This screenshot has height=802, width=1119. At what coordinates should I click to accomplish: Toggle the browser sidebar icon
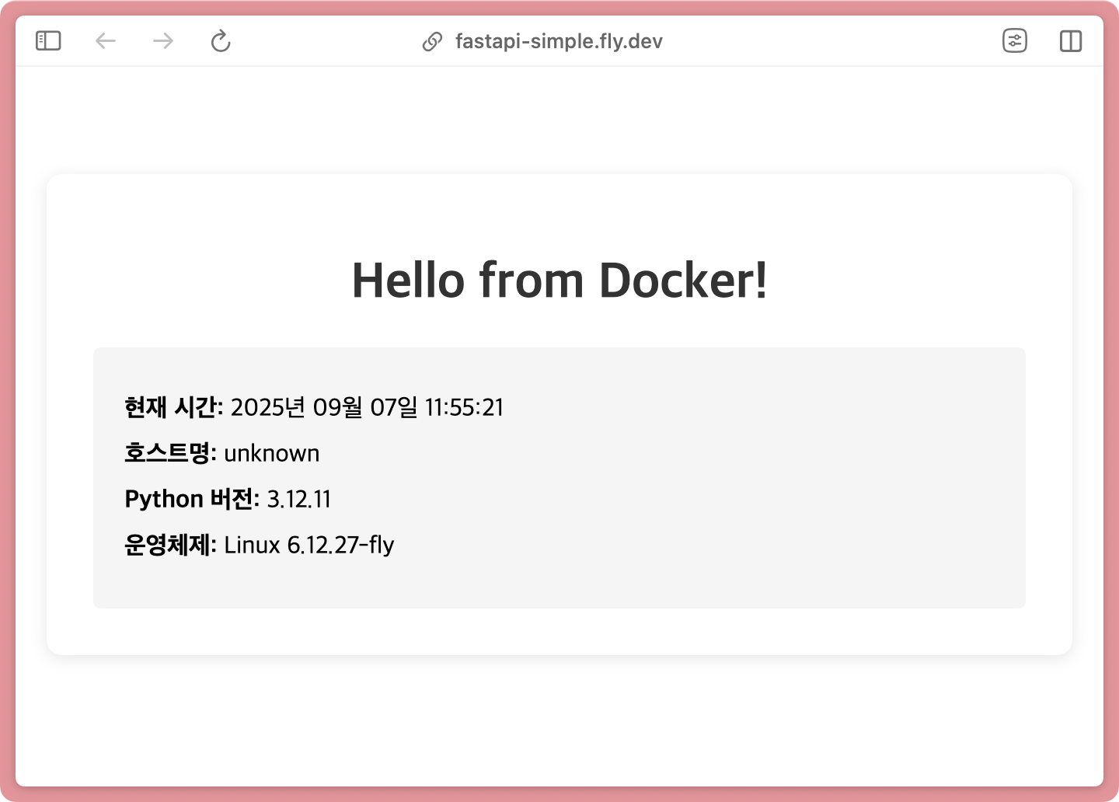pos(48,40)
